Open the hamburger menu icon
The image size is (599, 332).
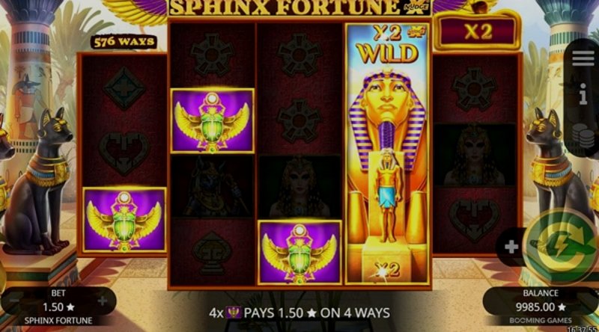point(583,58)
